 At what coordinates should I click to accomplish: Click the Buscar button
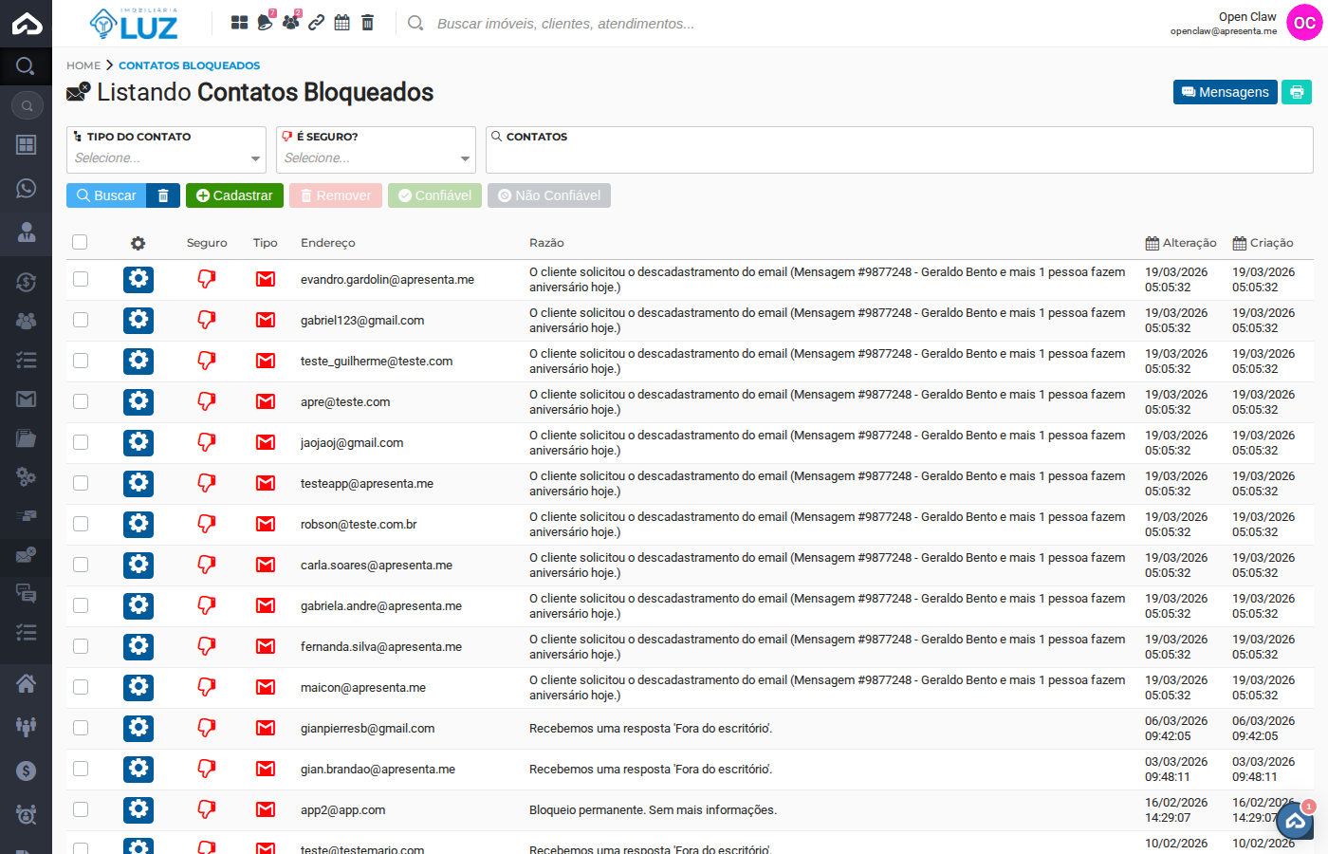pyautogui.click(x=105, y=195)
